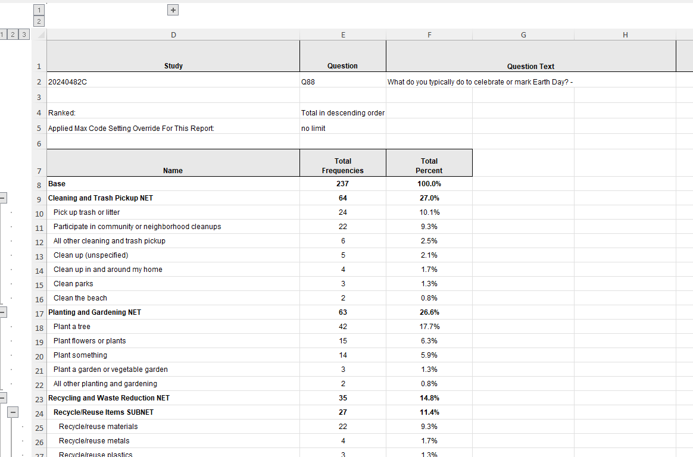Select column E header
This screenshot has width=693, height=457.
point(343,35)
